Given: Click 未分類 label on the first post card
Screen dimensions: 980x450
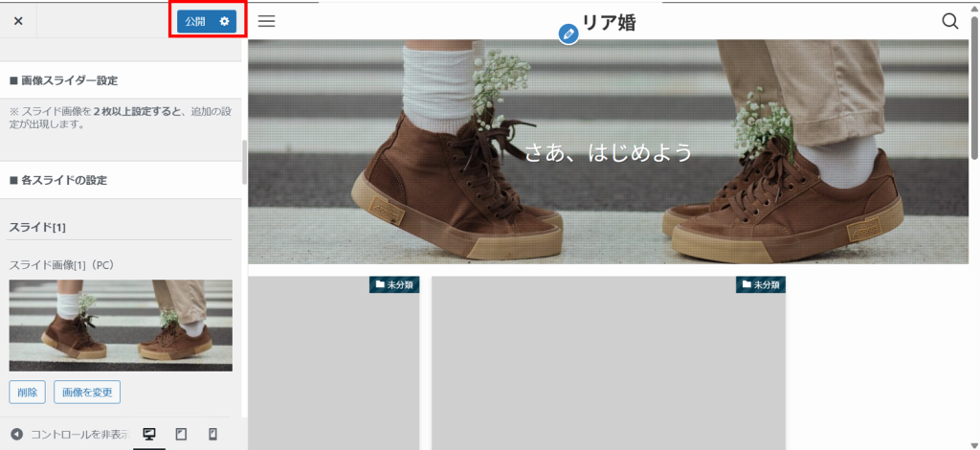Looking at the screenshot, I should (394, 284).
